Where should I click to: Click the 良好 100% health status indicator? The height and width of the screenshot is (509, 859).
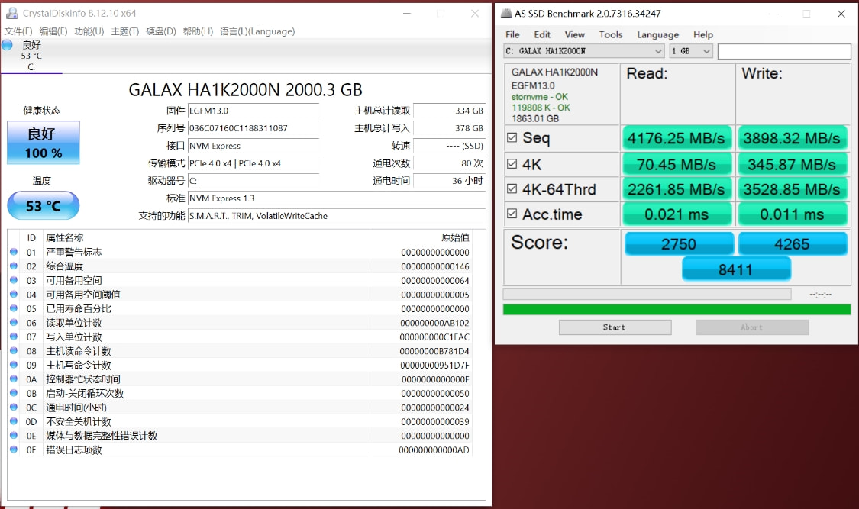[43, 142]
